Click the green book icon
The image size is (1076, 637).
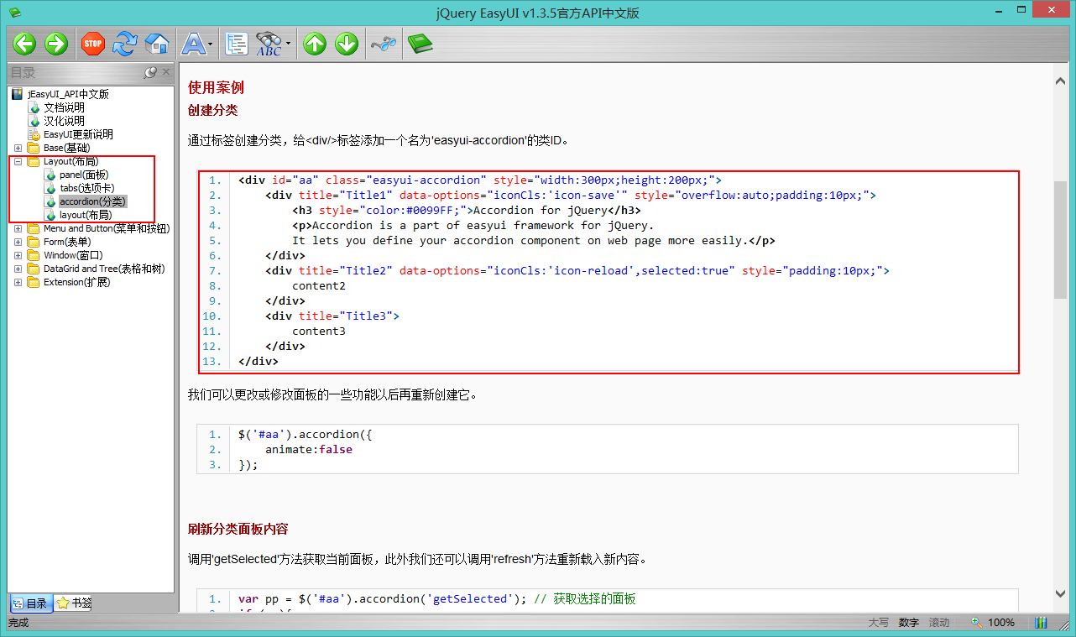pos(420,44)
